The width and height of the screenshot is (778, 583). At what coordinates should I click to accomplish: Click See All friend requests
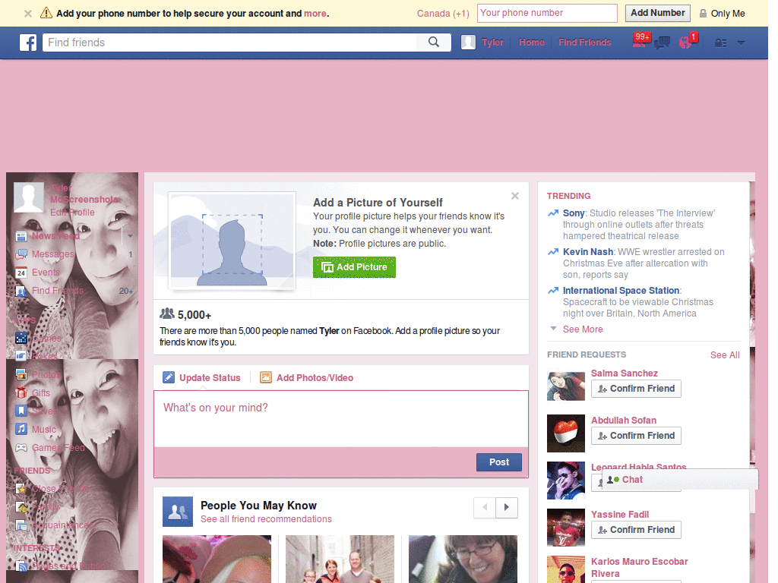click(x=724, y=355)
